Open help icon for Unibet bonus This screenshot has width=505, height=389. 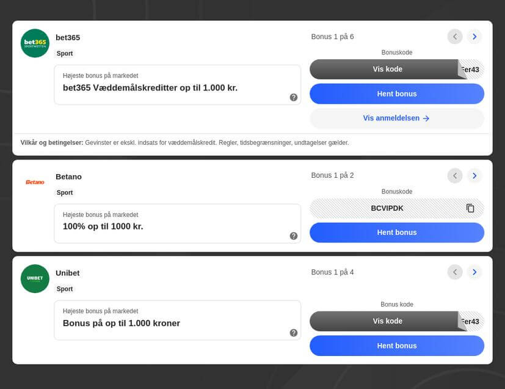click(x=294, y=333)
